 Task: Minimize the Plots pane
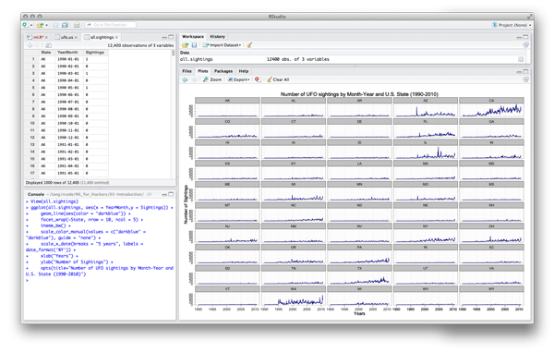coord(519,72)
